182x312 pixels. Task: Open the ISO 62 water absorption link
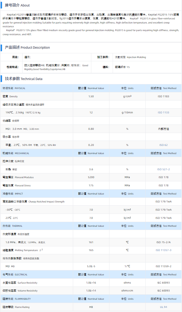(x=163, y=145)
